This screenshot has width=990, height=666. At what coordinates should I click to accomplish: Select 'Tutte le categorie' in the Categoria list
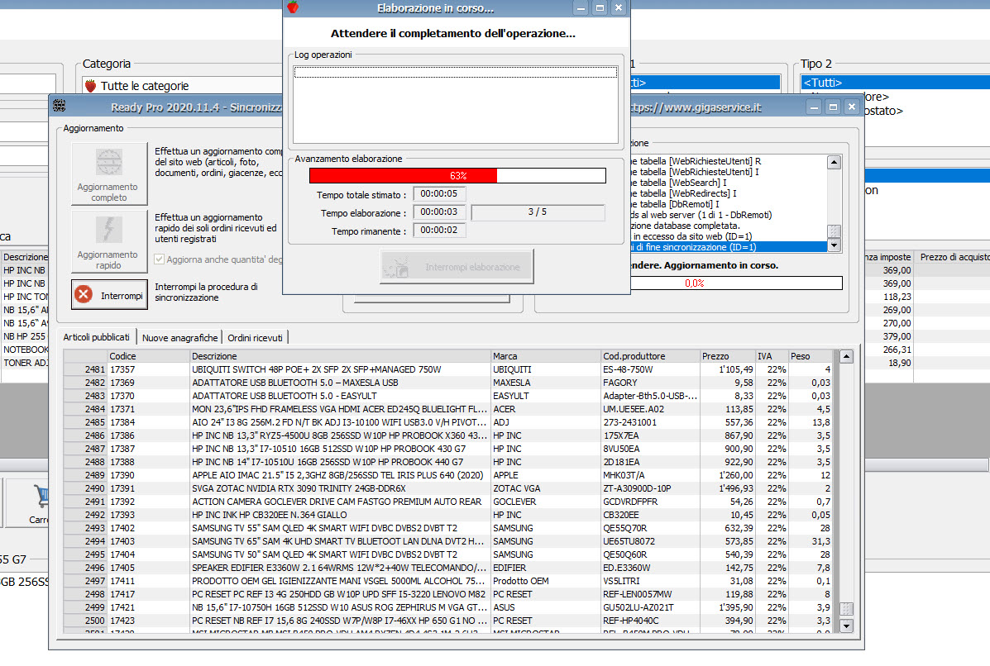(183, 86)
